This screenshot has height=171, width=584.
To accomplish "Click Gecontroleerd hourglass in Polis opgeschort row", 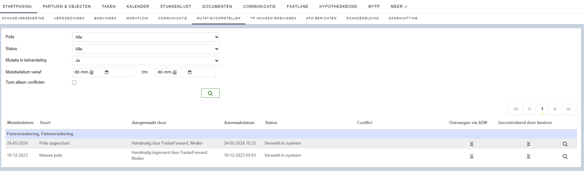I will (528, 144).
